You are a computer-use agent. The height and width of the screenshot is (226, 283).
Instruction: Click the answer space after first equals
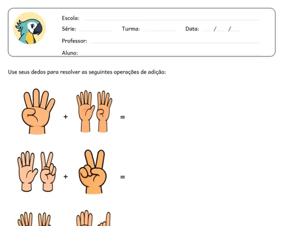pos(196,117)
